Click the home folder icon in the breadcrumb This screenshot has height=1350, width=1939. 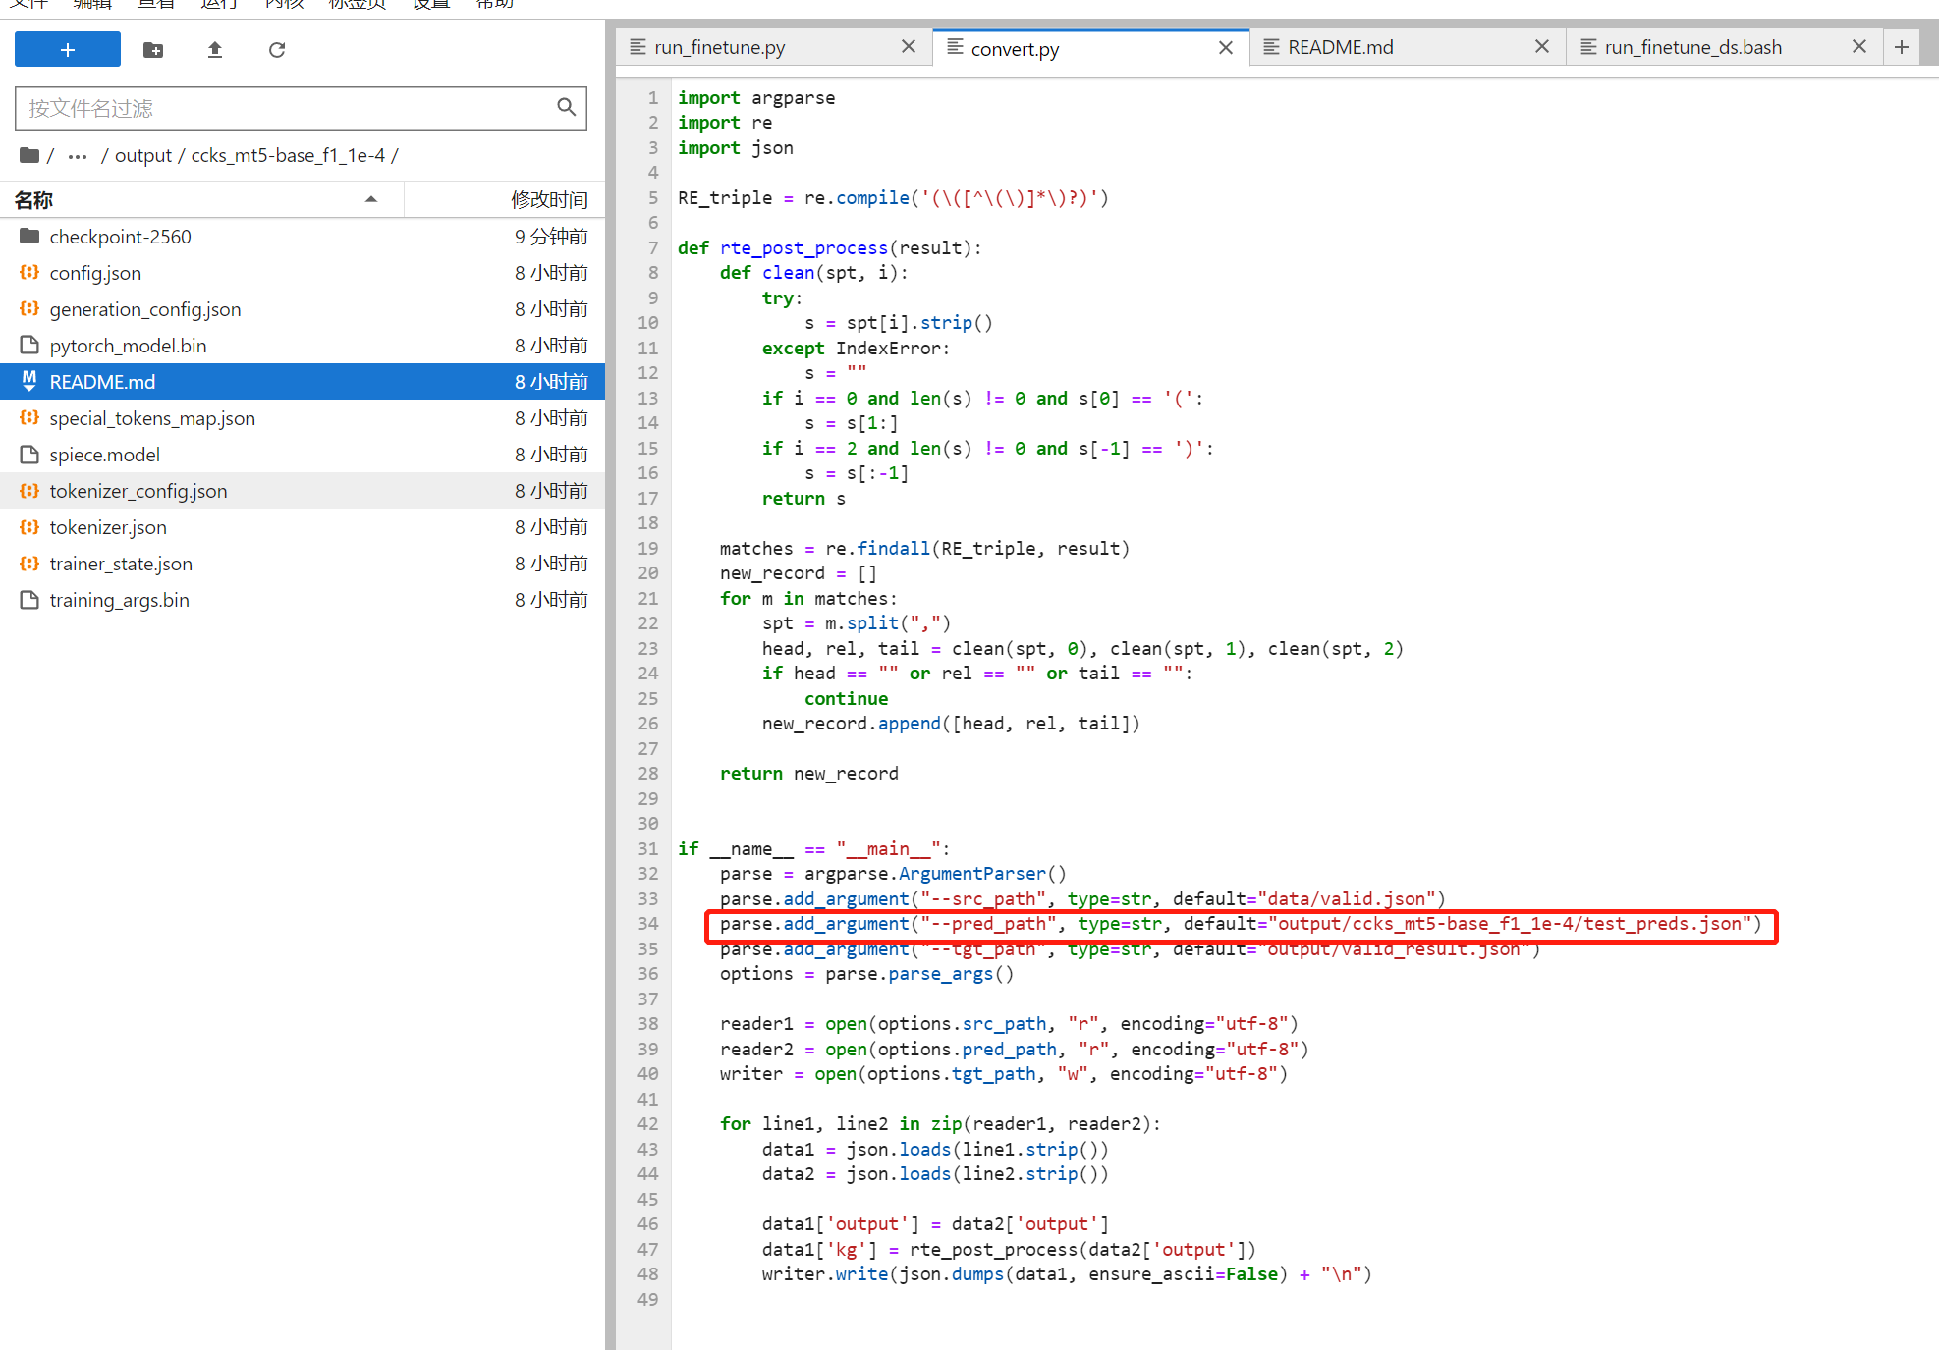tap(28, 155)
